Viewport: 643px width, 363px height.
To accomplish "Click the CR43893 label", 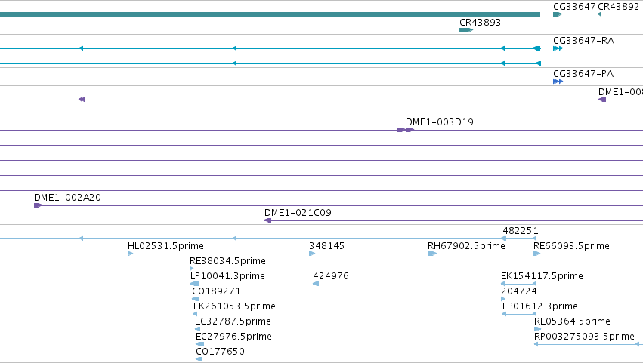I will coord(481,23).
